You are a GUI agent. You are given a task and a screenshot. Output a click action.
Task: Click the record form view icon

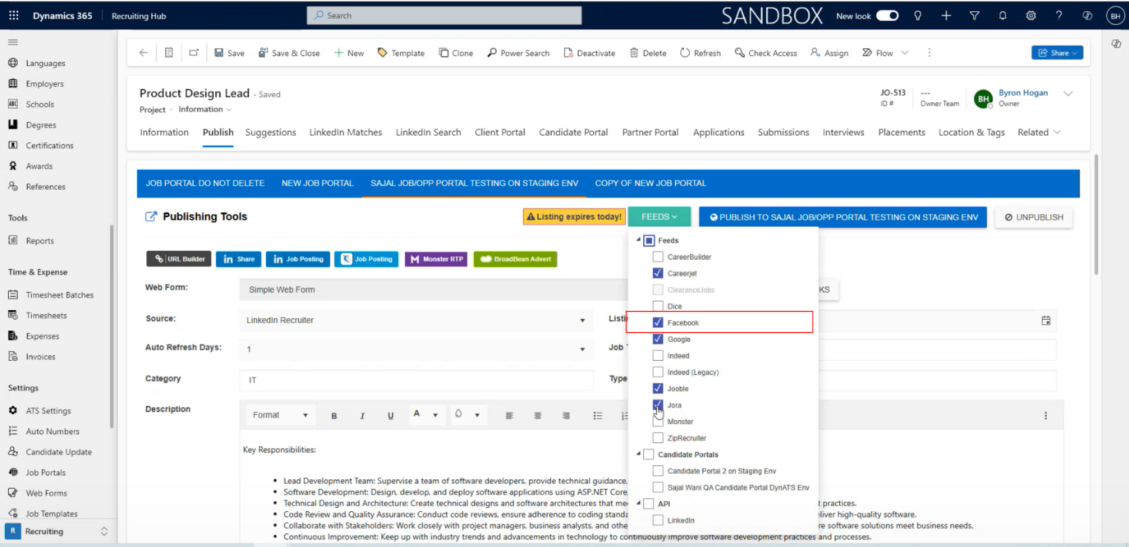[169, 53]
